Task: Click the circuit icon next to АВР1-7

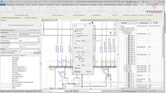Action: [129, 47]
